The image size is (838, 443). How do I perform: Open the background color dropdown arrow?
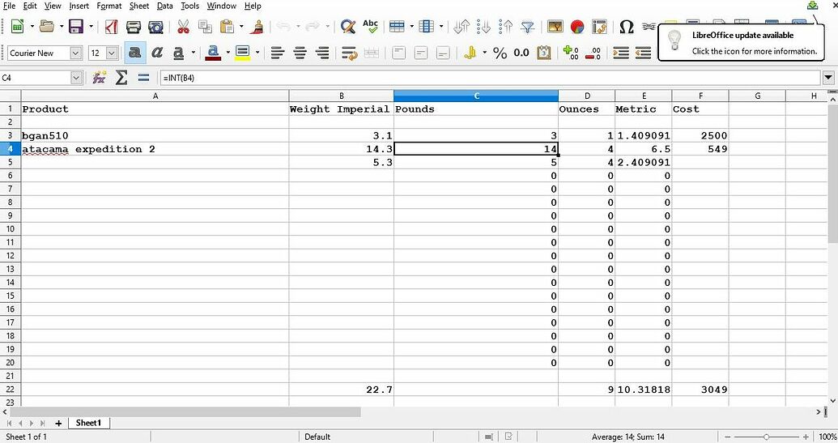pos(257,53)
